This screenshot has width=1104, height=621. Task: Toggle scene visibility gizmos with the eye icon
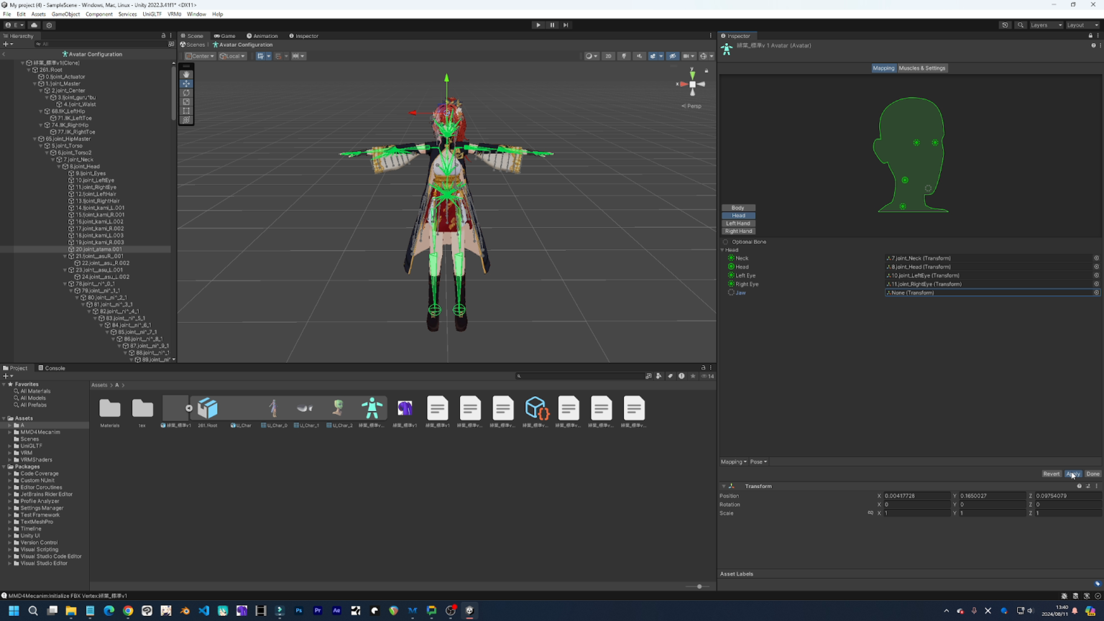(x=673, y=56)
